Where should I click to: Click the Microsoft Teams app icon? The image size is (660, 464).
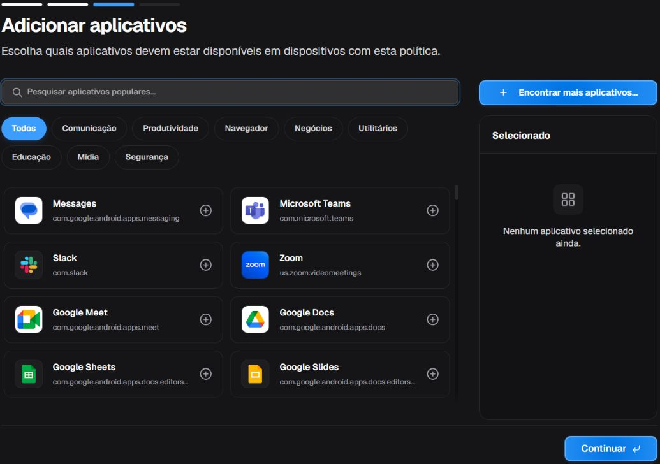[255, 210]
